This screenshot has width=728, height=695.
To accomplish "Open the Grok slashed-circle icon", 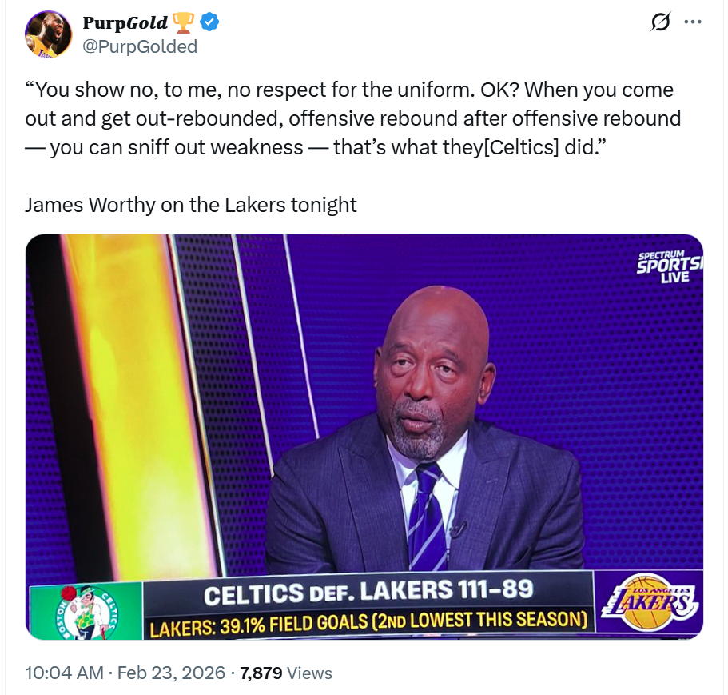I will 660,22.
